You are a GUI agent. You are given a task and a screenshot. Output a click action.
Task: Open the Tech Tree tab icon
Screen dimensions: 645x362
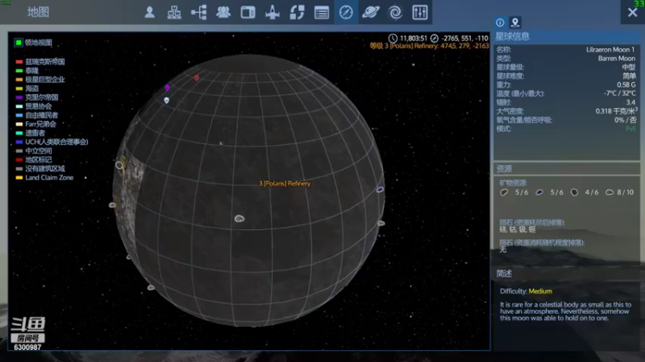coord(174,12)
